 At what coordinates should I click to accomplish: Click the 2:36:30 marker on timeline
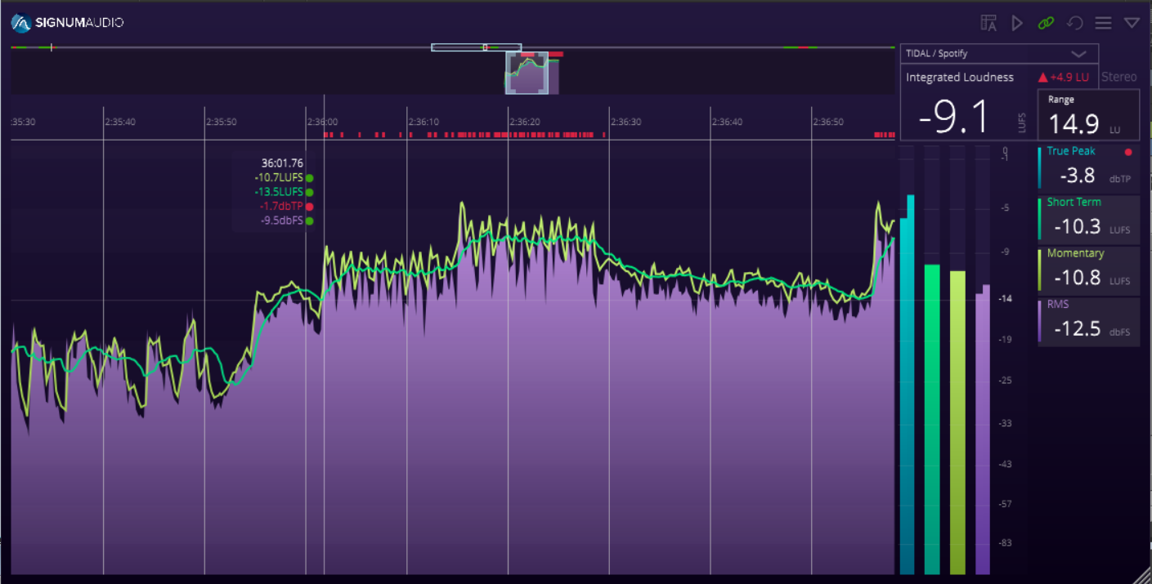coord(625,122)
